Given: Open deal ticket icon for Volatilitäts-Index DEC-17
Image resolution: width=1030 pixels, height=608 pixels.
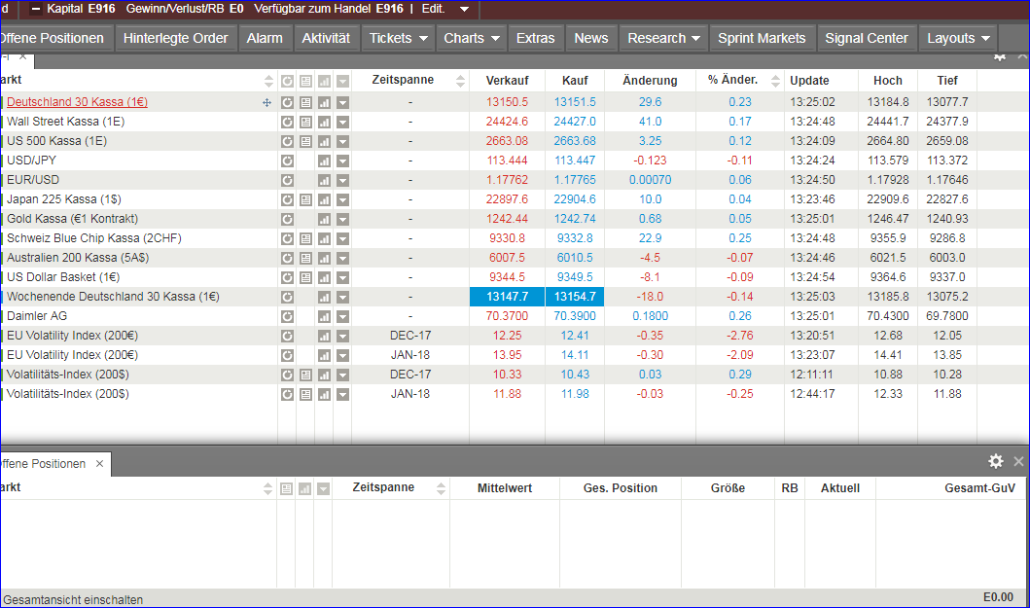Looking at the screenshot, I should click(x=305, y=375).
